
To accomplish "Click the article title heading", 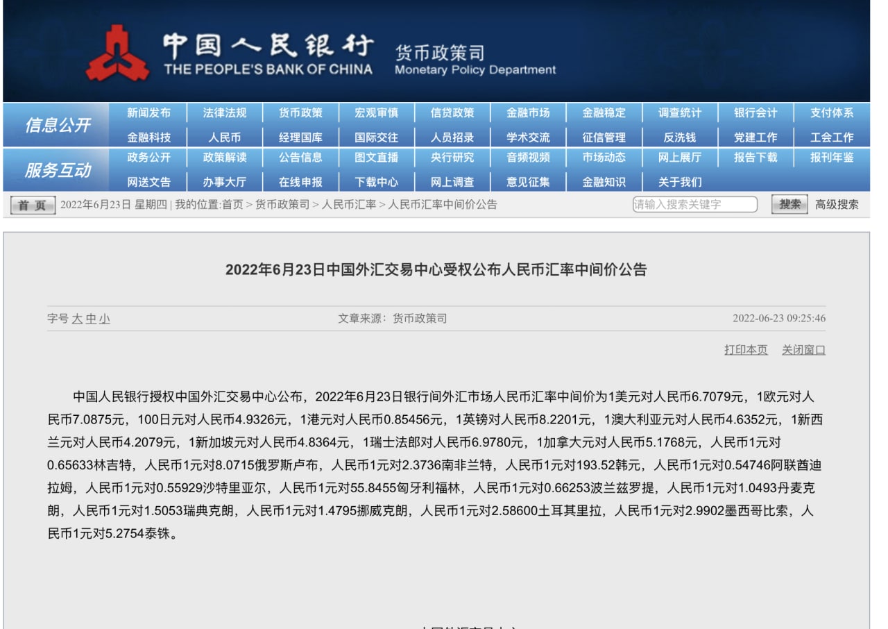I will 436,270.
